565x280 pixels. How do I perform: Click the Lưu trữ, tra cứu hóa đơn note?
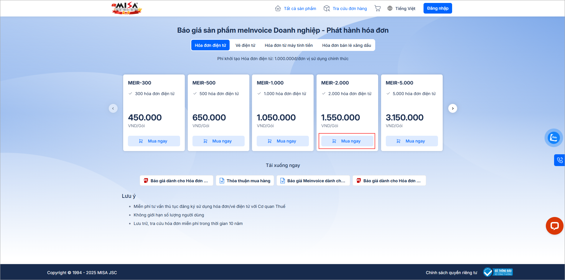coord(188,223)
